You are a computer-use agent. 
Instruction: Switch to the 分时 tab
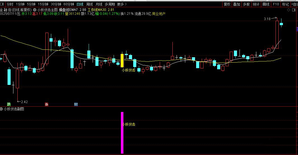click(10, 4)
